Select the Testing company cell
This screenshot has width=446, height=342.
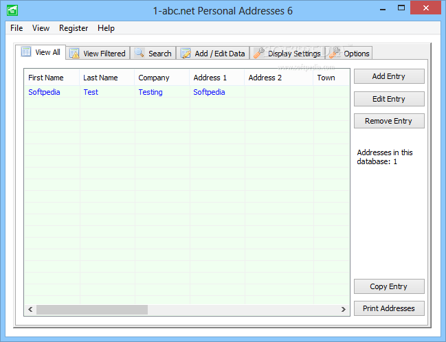point(162,92)
